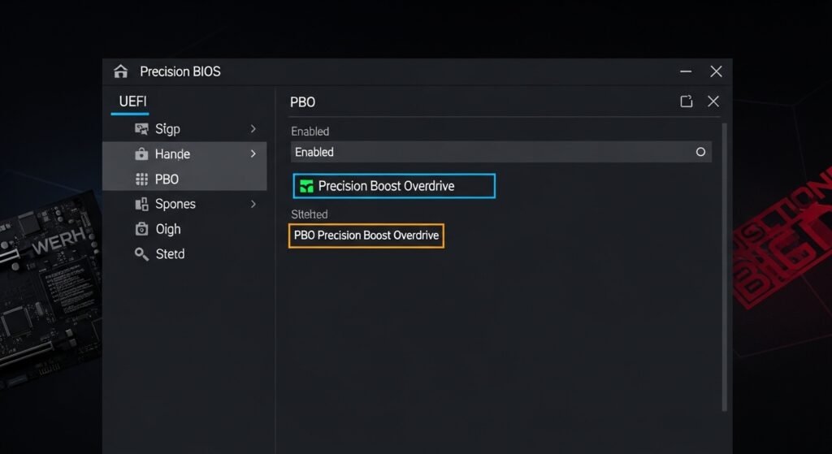Click the Stetd magnifier icon

[x=141, y=254]
